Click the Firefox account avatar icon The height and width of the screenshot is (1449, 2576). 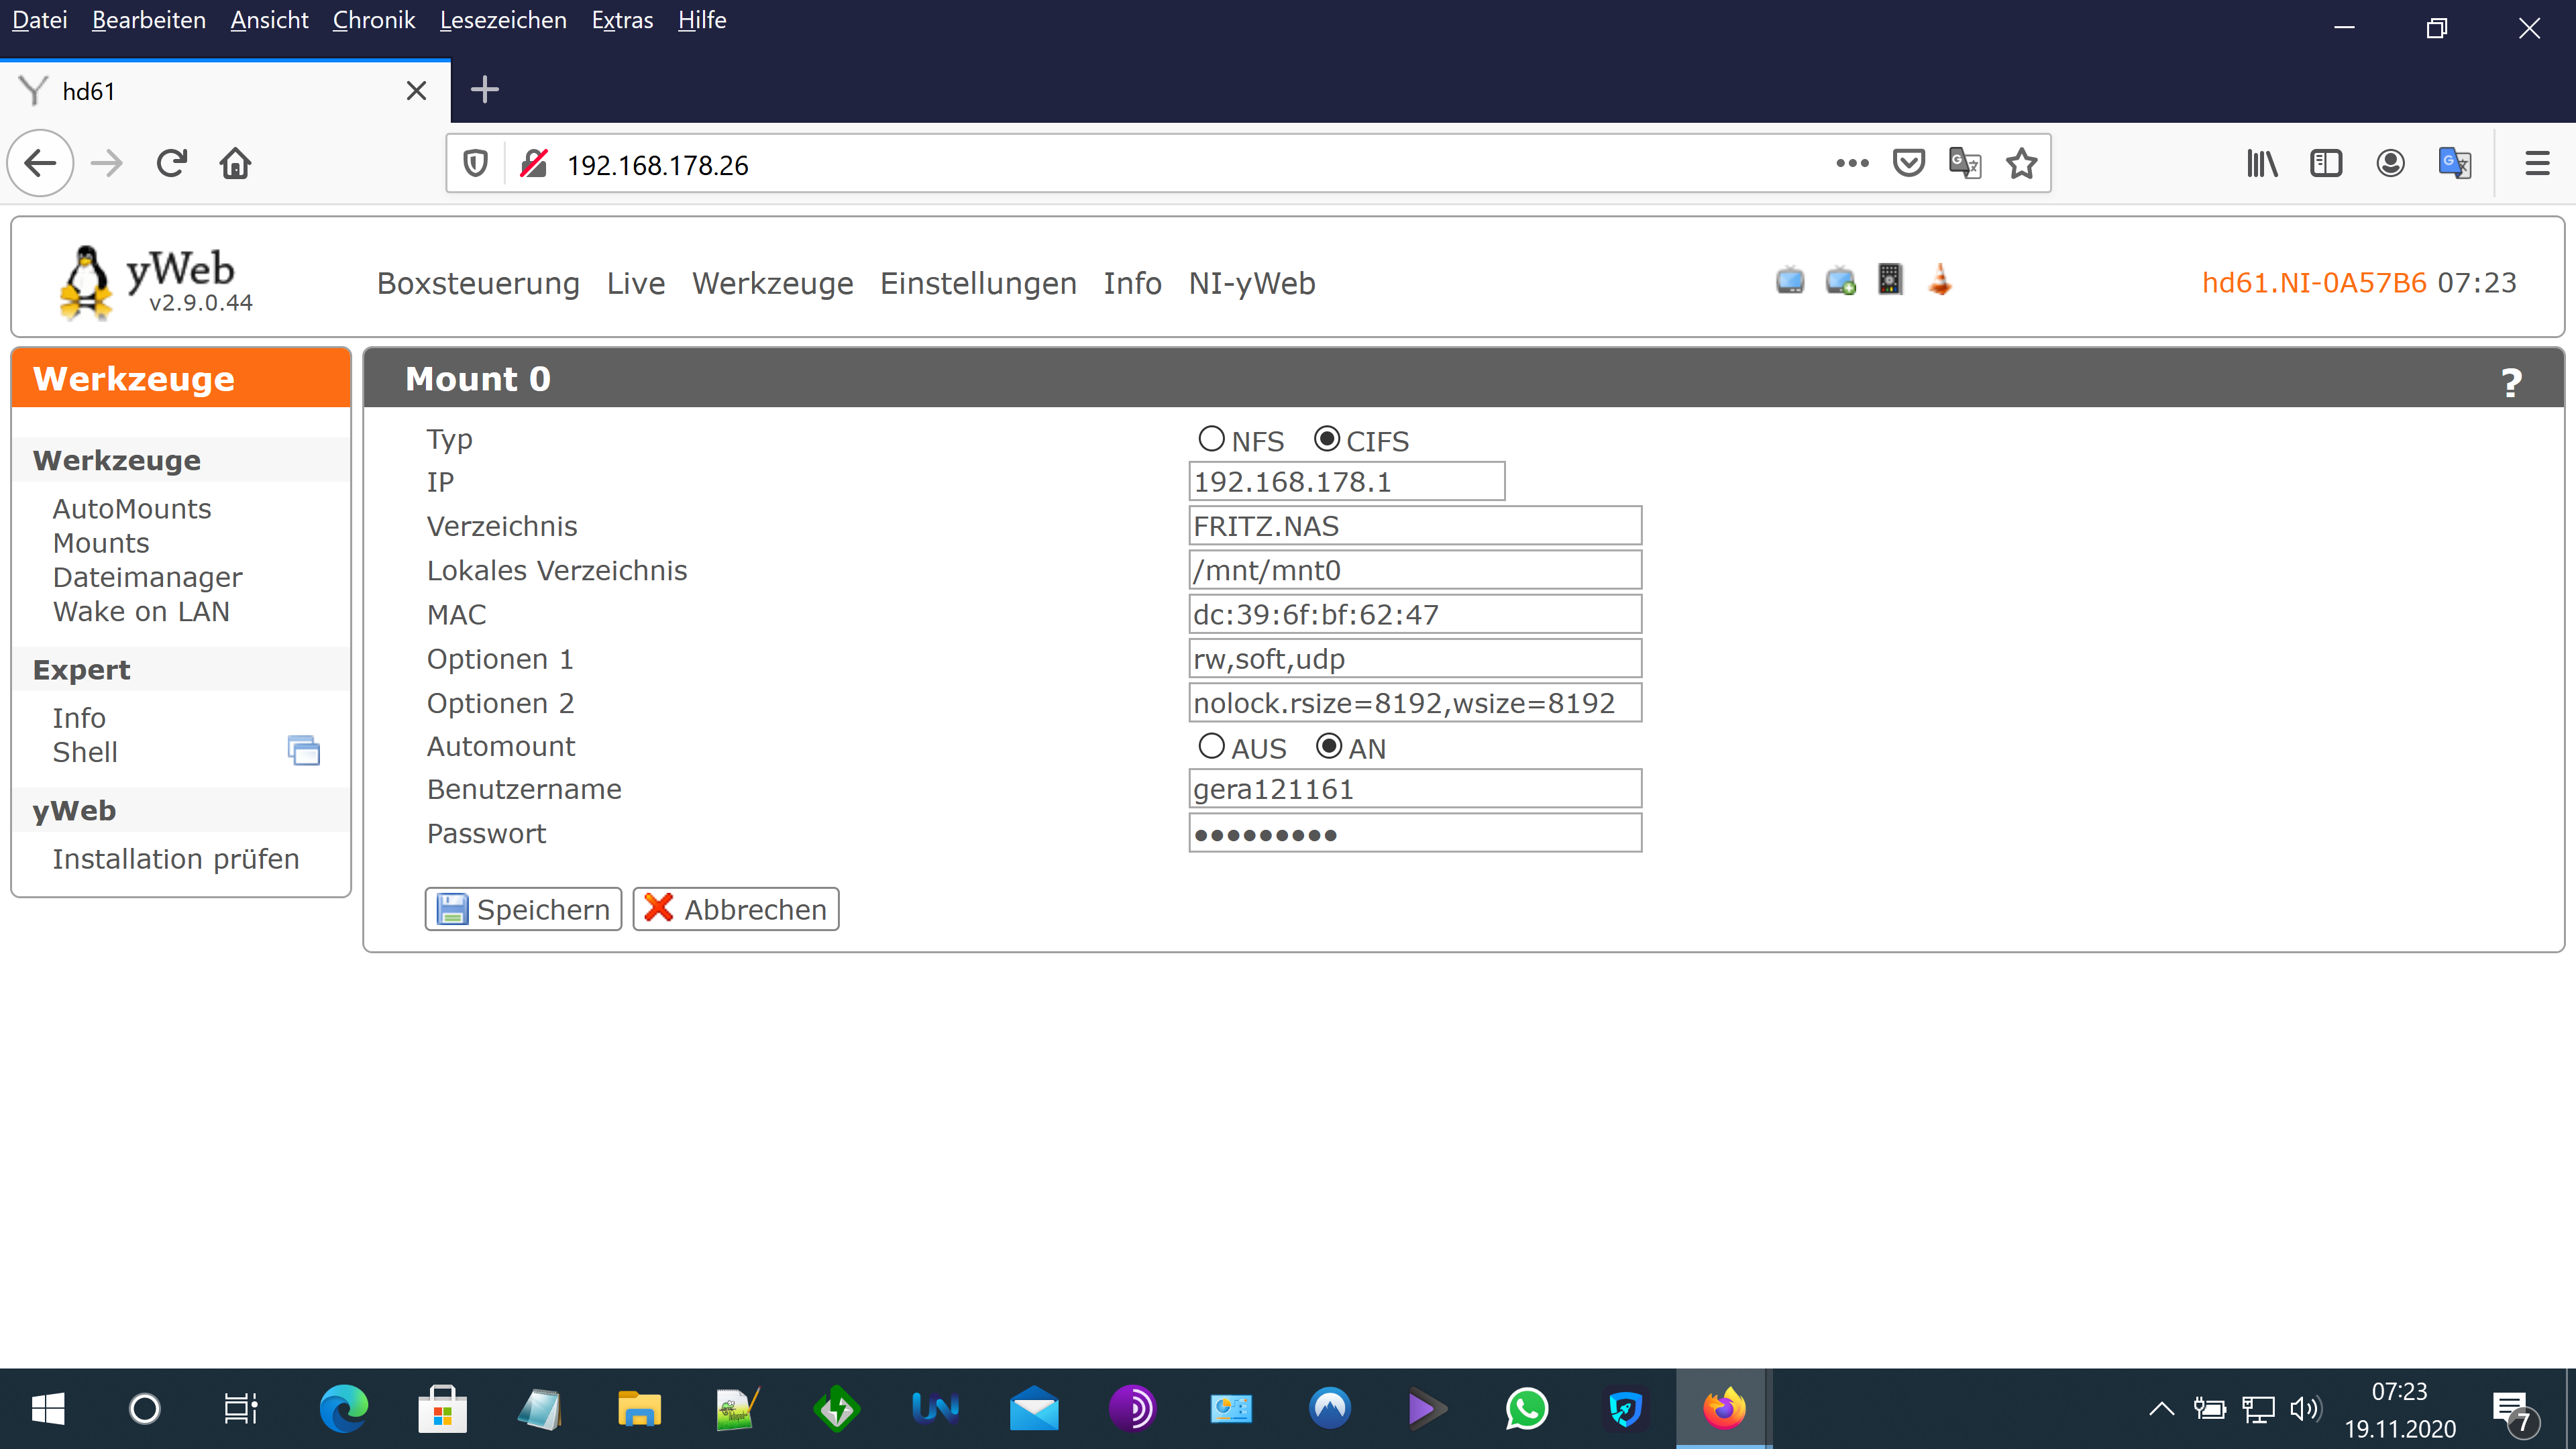click(x=2390, y=164)
